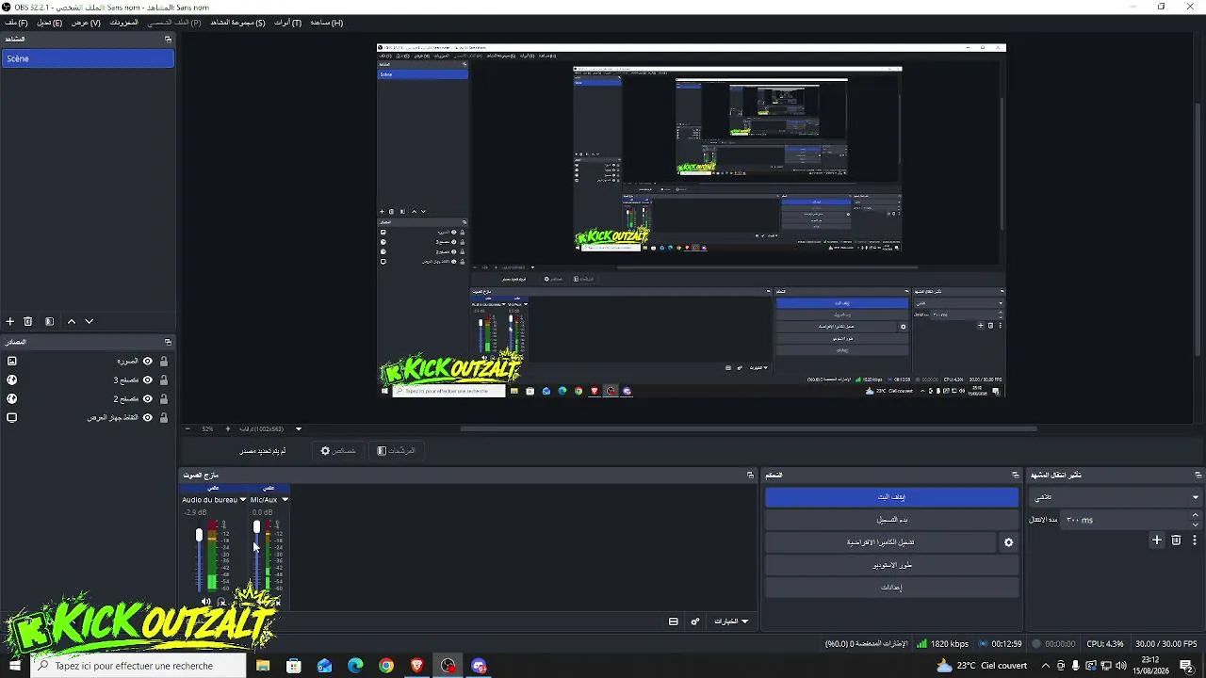
Task: Start the virtual camera تشغيل الكاميرا الافتراضية button
Action: (x=880, y=542)
